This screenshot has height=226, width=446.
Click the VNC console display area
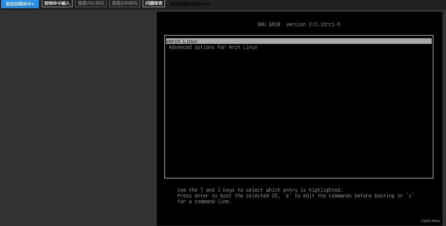pos(299,118)
